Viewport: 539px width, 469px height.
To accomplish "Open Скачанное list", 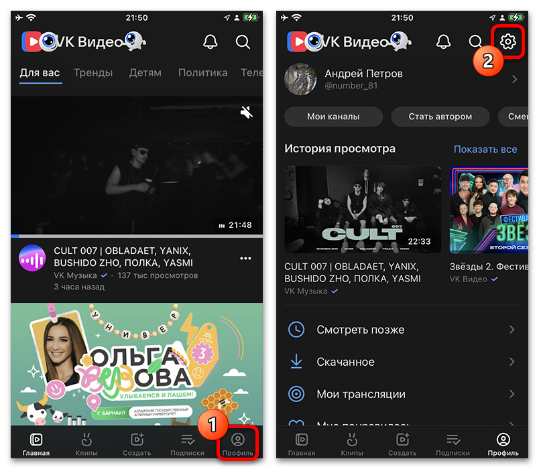I will click(402, 362).
